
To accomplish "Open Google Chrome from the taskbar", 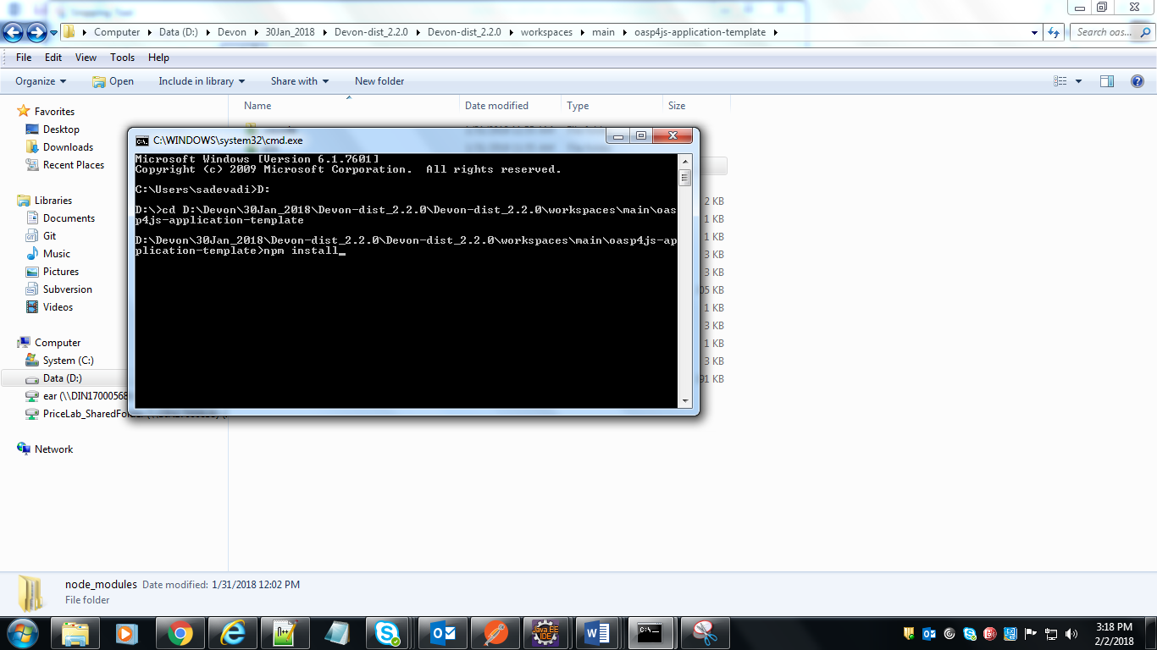I will click(x=180, y=633).
